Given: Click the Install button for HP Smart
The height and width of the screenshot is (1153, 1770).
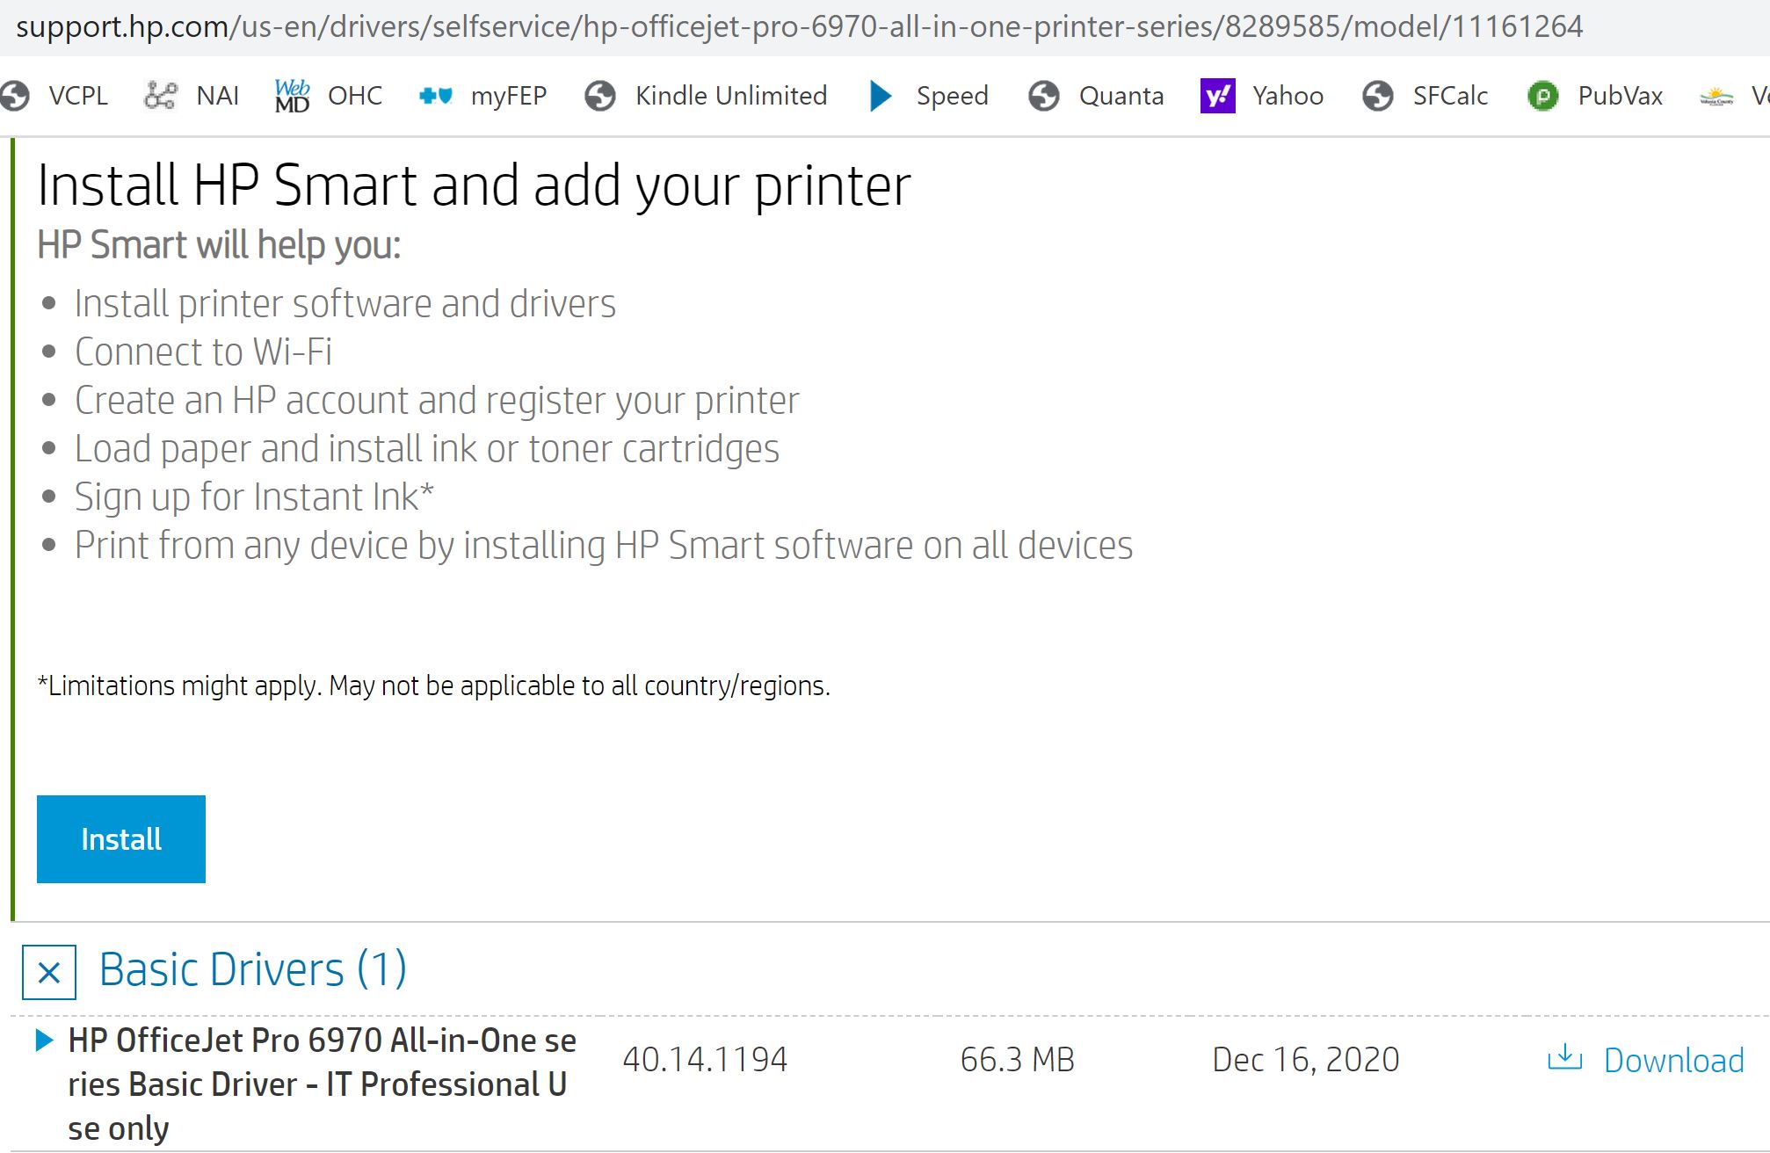Looking at the screenshot, I should point(121,839).
